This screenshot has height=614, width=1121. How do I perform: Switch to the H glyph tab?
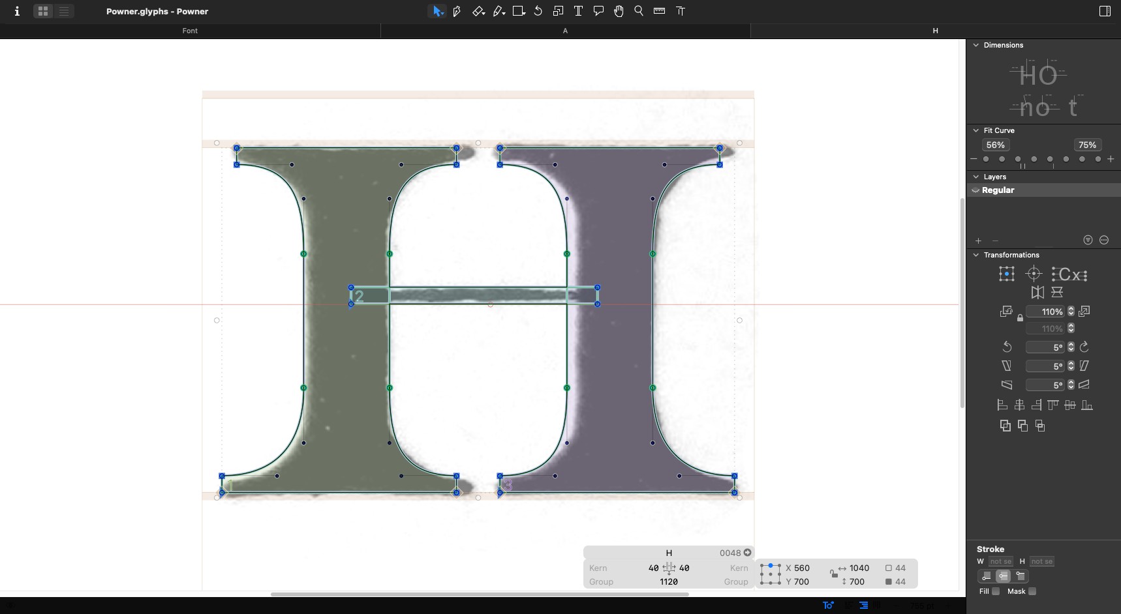(935, 31)
